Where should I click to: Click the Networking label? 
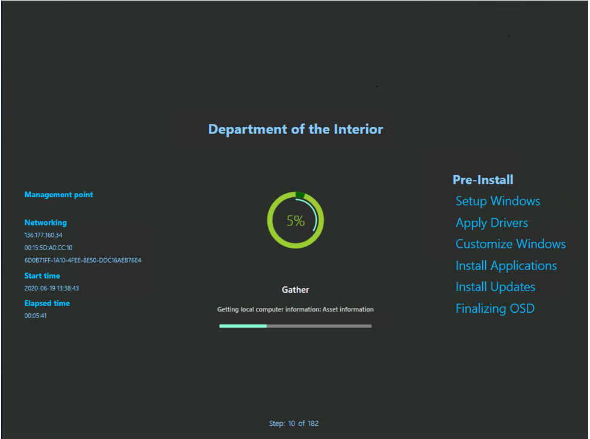pyautogui.click(x=46, y=223)
